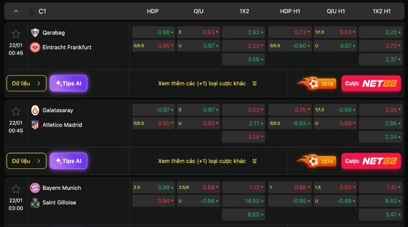Screen dimensions: 408x227
Task: Click the Qarabag team logo
Action: 35,33
